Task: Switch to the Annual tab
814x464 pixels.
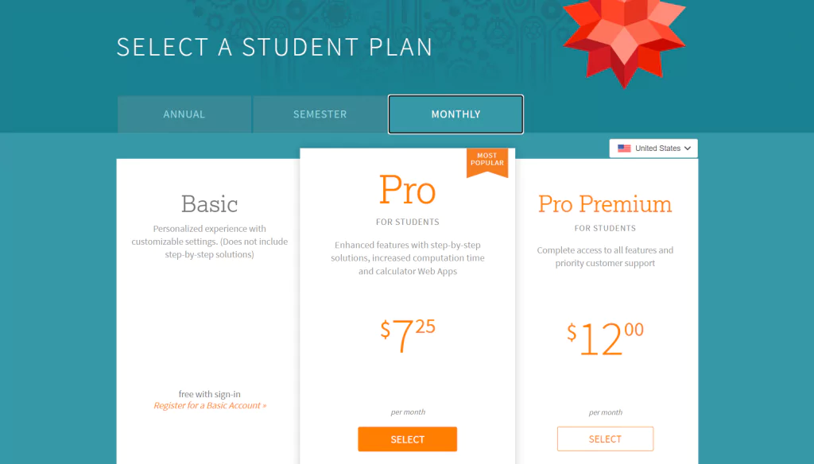Action: [x=184, y=114]
